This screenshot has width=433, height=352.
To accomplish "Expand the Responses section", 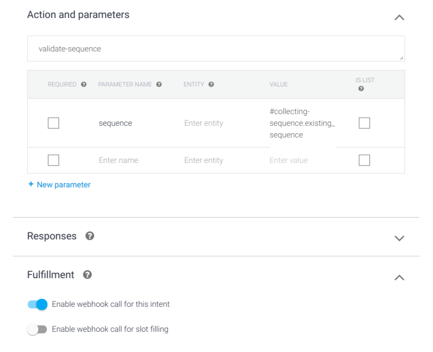I will click(x=400, y=238).
